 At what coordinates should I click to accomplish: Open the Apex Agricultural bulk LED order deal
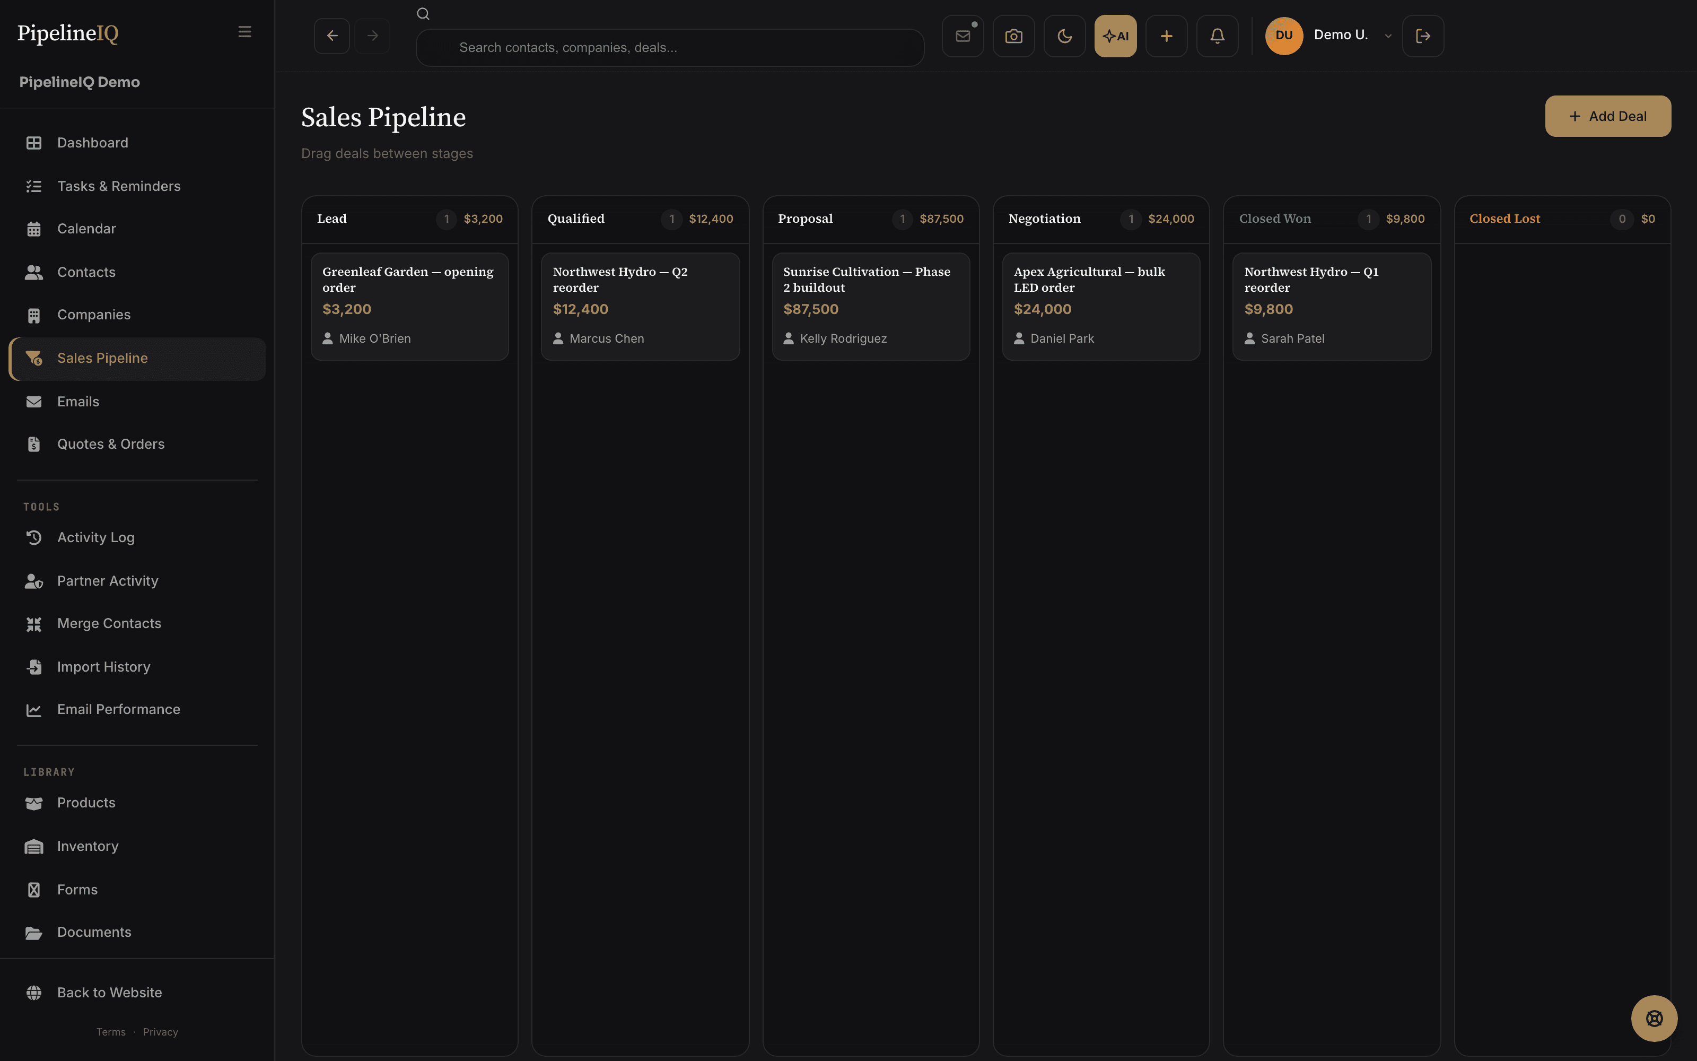(1101, 307)
